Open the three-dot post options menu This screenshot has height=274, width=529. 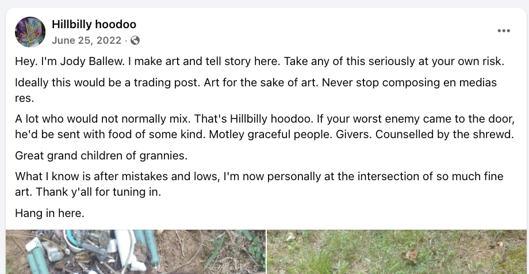click(504, 31)
